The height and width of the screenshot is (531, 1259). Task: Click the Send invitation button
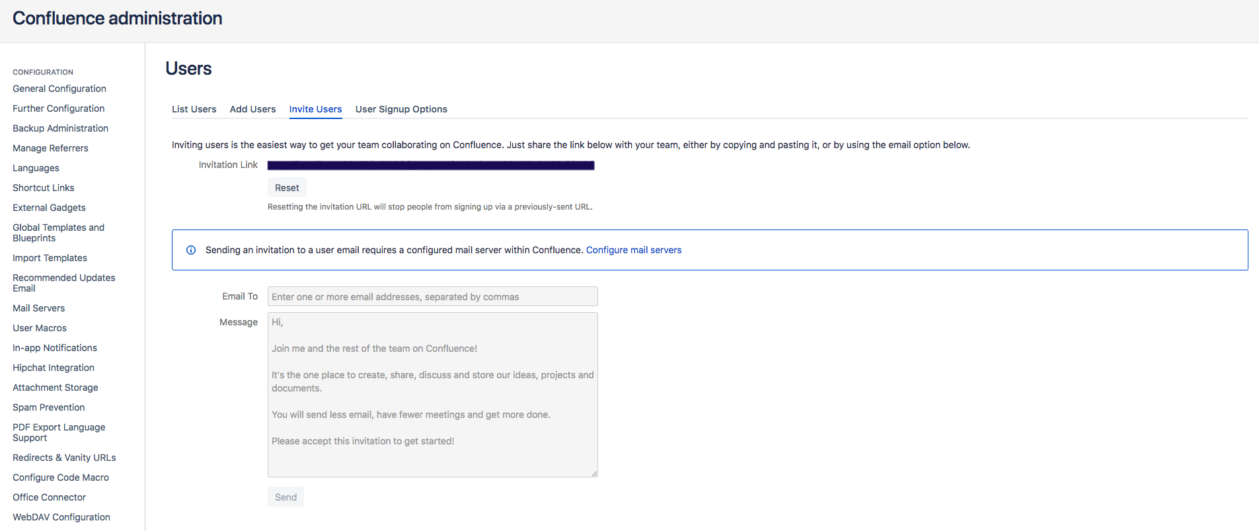coord(286,497)
